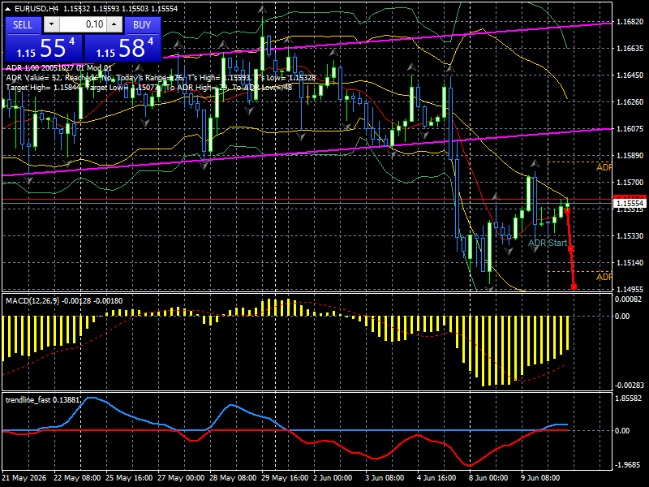Increase lot volume with the up arrow
Screen dimensions: 649x487
(114, 24)
